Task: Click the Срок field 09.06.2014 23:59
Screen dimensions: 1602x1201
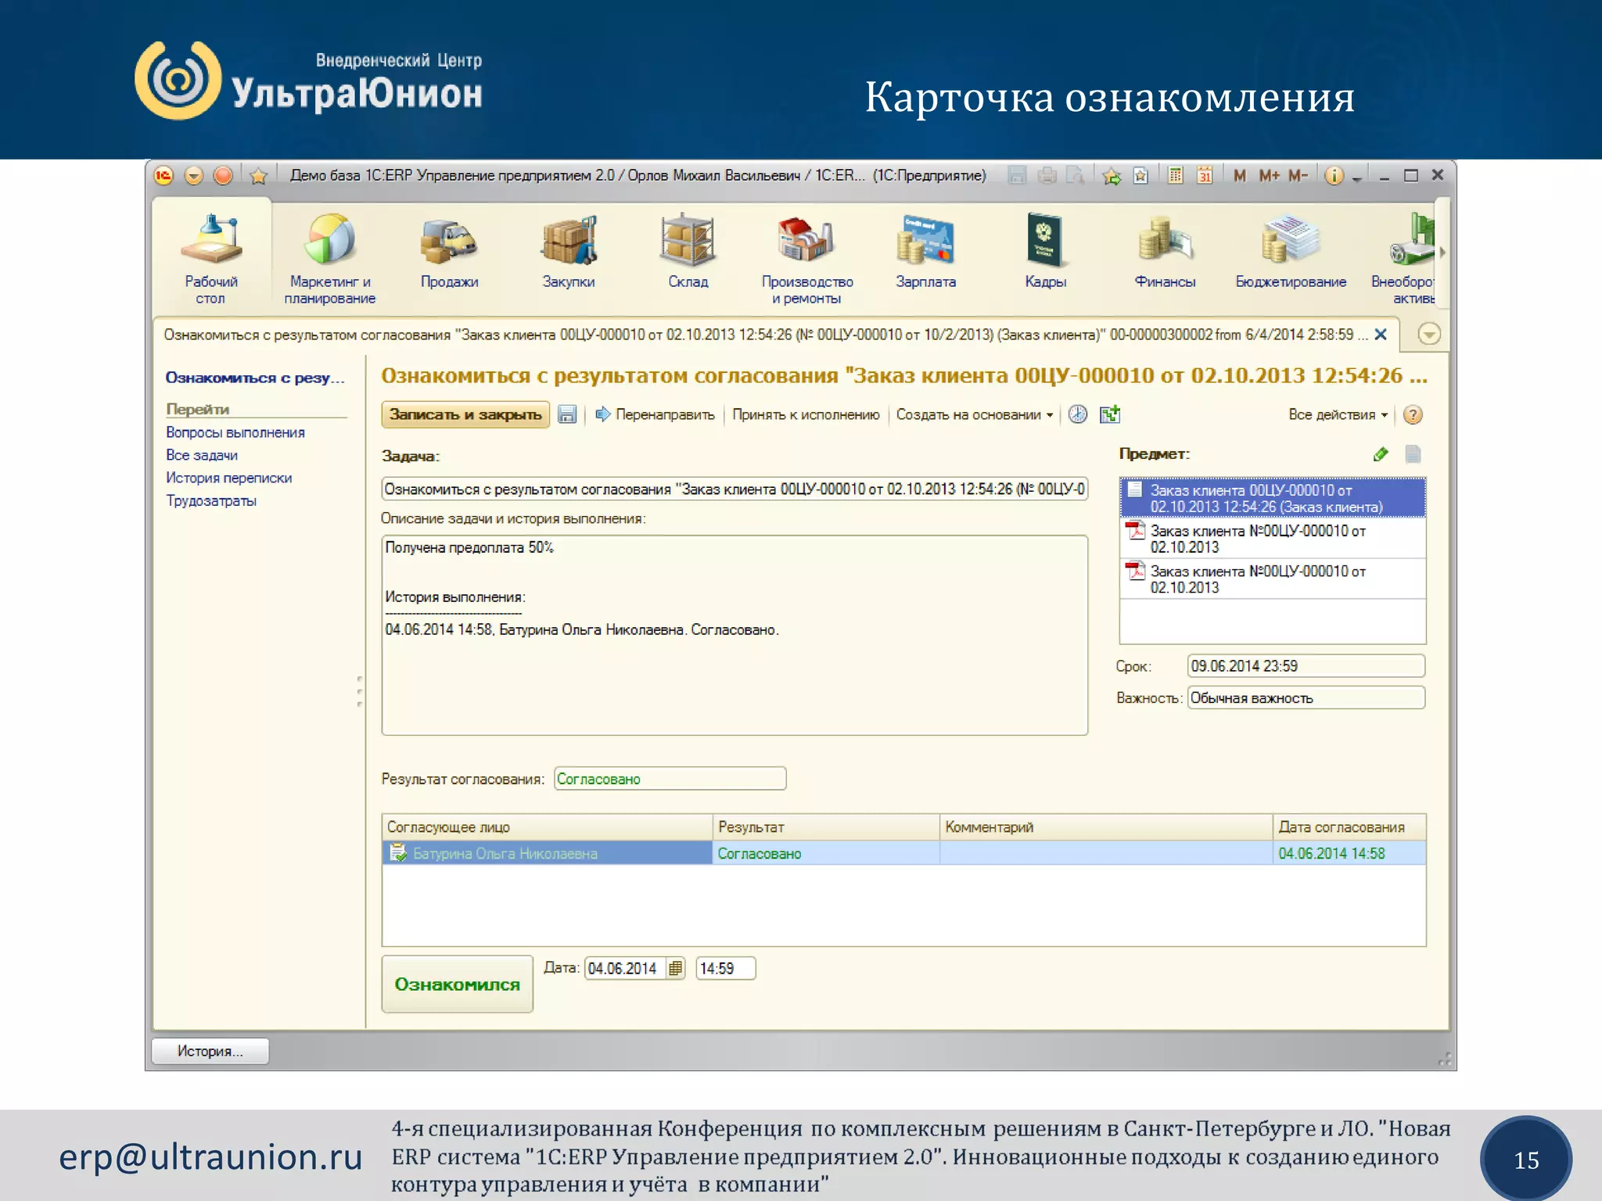Action: pyautogui.click(x=1306, y=665)
